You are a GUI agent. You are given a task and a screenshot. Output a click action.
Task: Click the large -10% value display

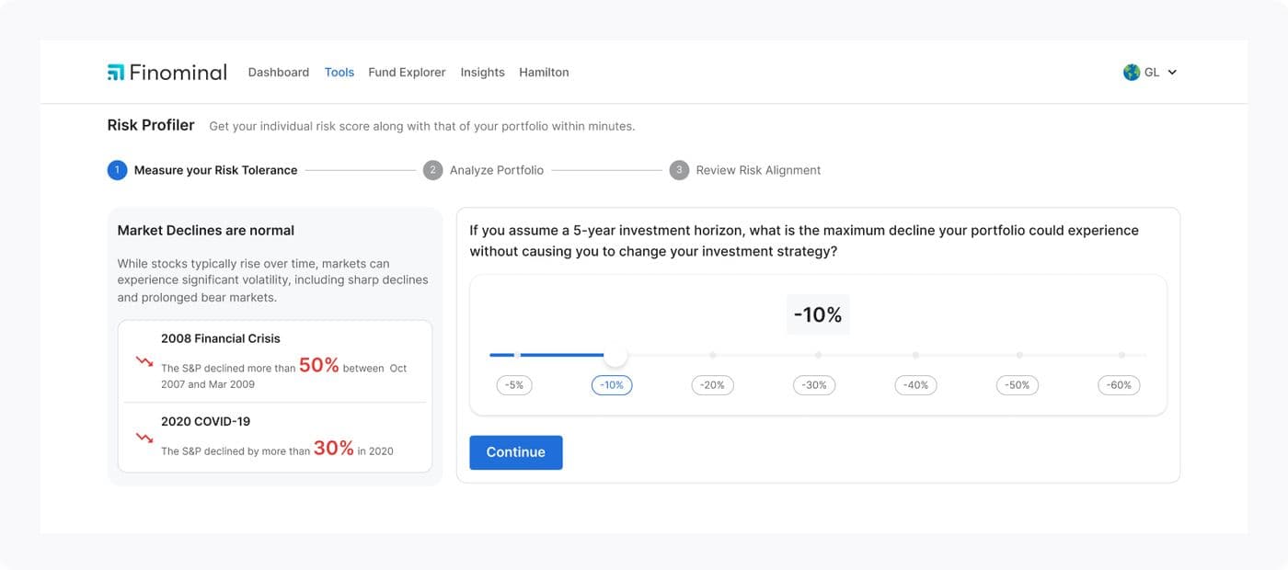tap(818, 314)
